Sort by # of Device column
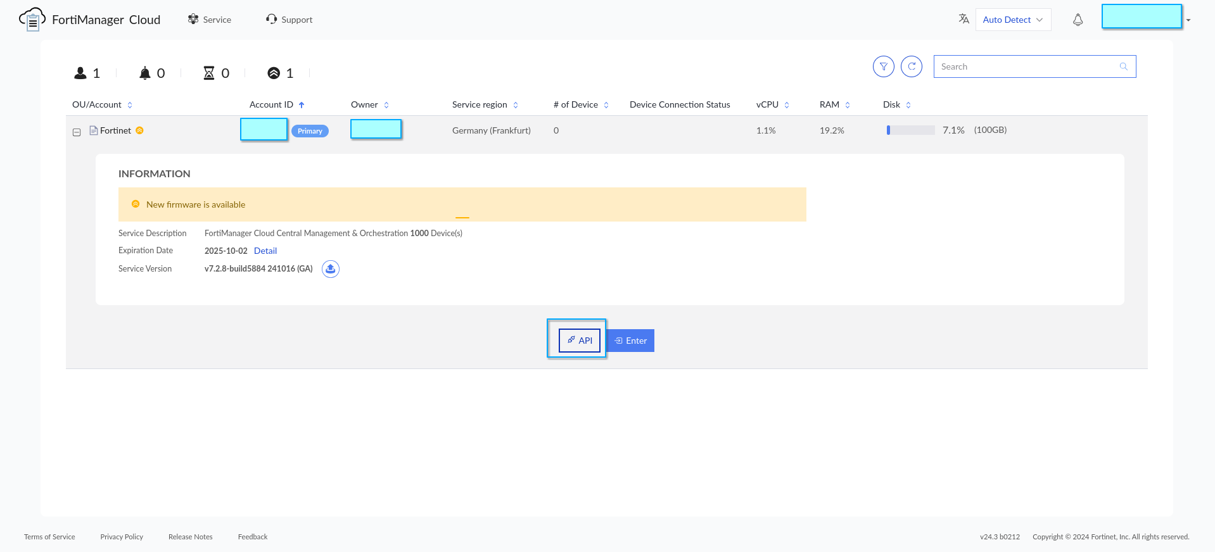 (x=606, y=105)
